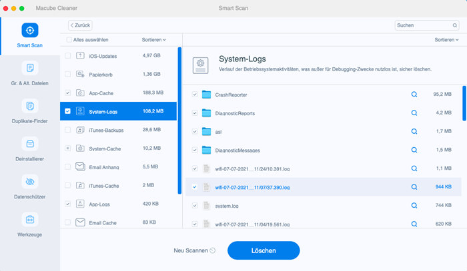Tick the iOS-Updates checkbox
Screen dimensions: 467x271
pyautogui.click(x=68, y=55)
